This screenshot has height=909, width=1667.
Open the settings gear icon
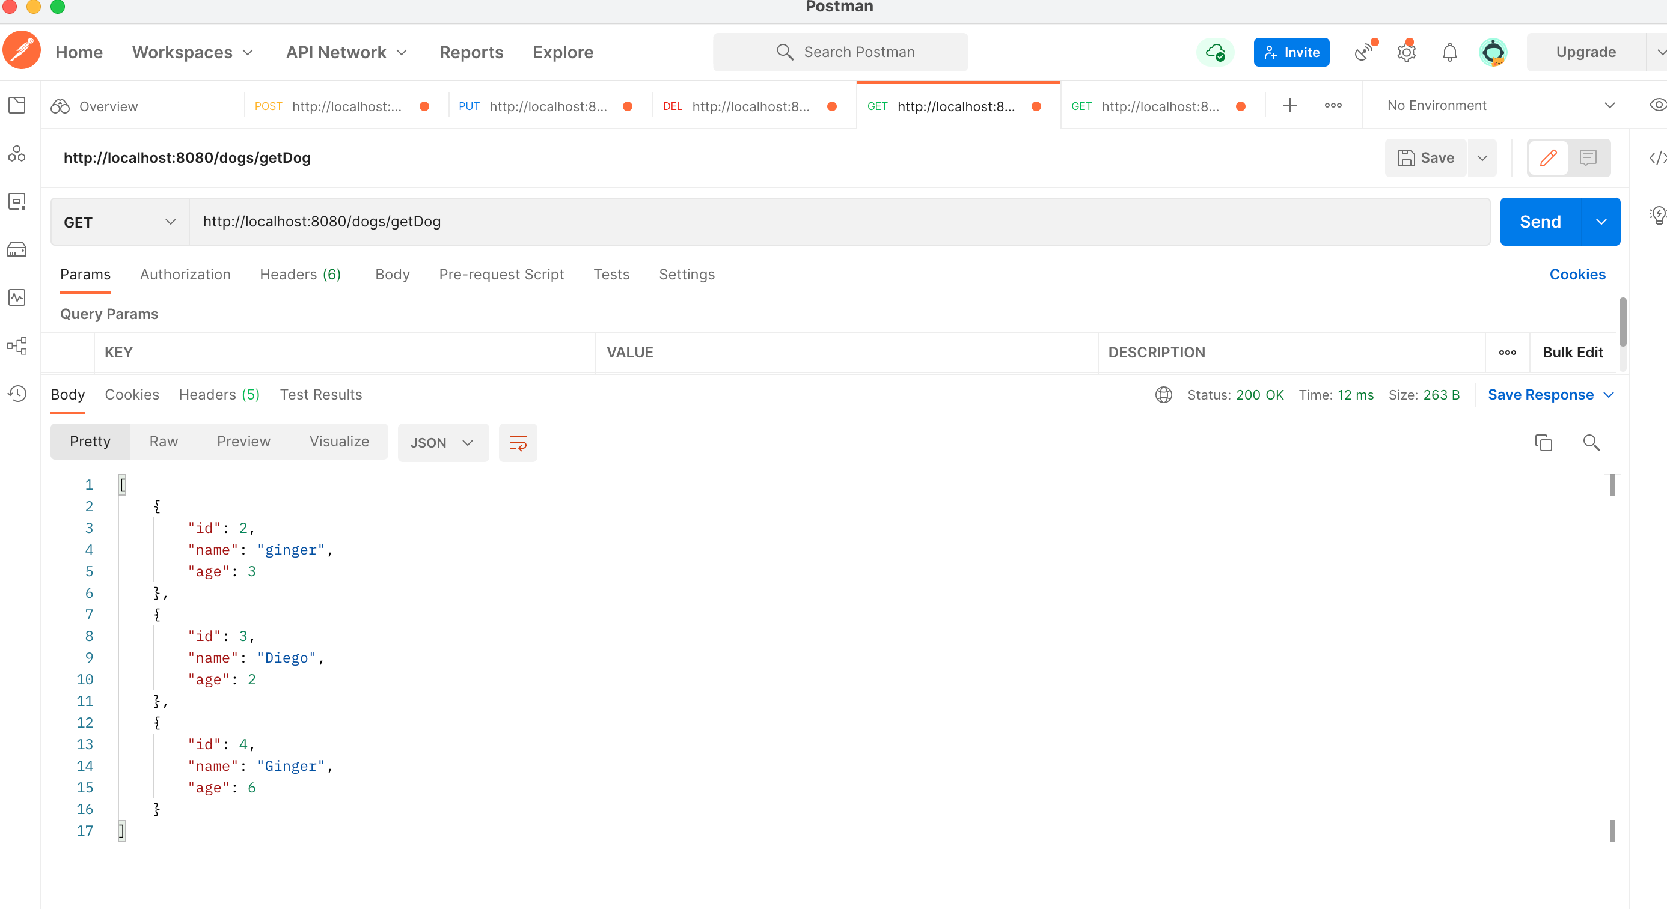[x=1406, y=52]
